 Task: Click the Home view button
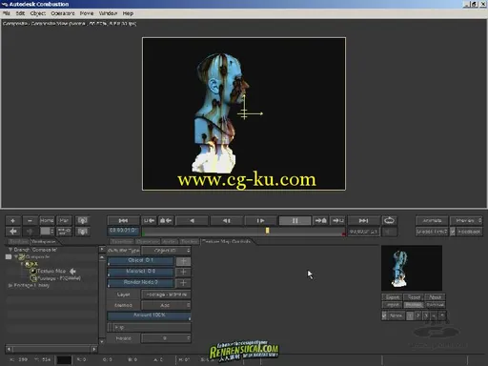tap(47, 220)
